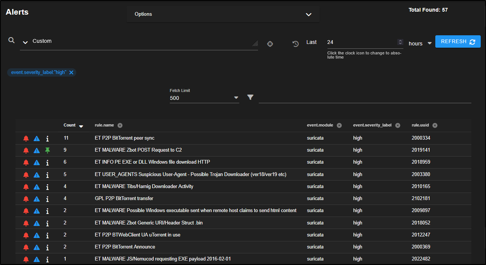486x265 pixels.
Task: Acknowledge the BitTorrent peer sync alert bell
Action: point(26,139)
